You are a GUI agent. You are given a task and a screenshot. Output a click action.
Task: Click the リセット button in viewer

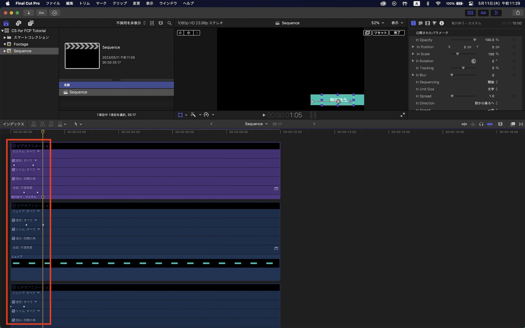click(x=380, y=33)
